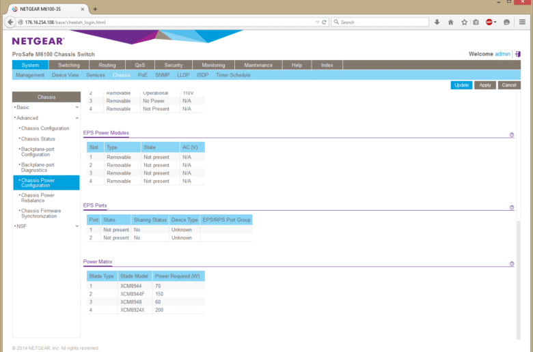The height and width of the screenshot is (352, 533).
Task: Open the System main tab
Action: pos(30,65)
